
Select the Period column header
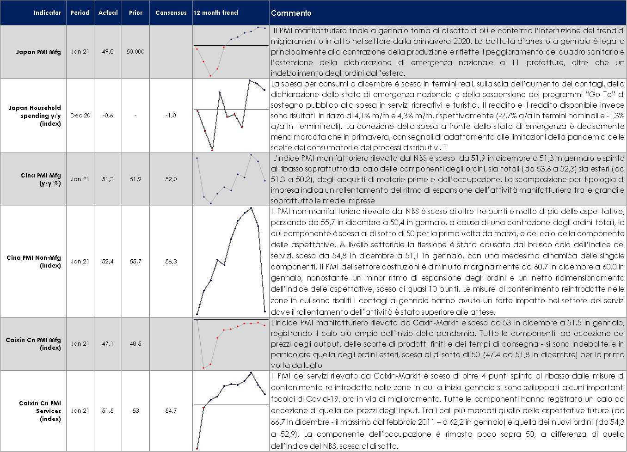pos(80,13)
